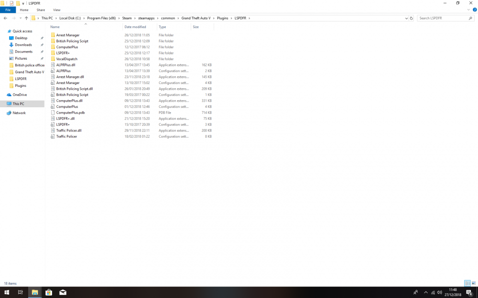Switch to Details view layout icon
This screenshot has width=478, height=298.
tap(467, 283)
